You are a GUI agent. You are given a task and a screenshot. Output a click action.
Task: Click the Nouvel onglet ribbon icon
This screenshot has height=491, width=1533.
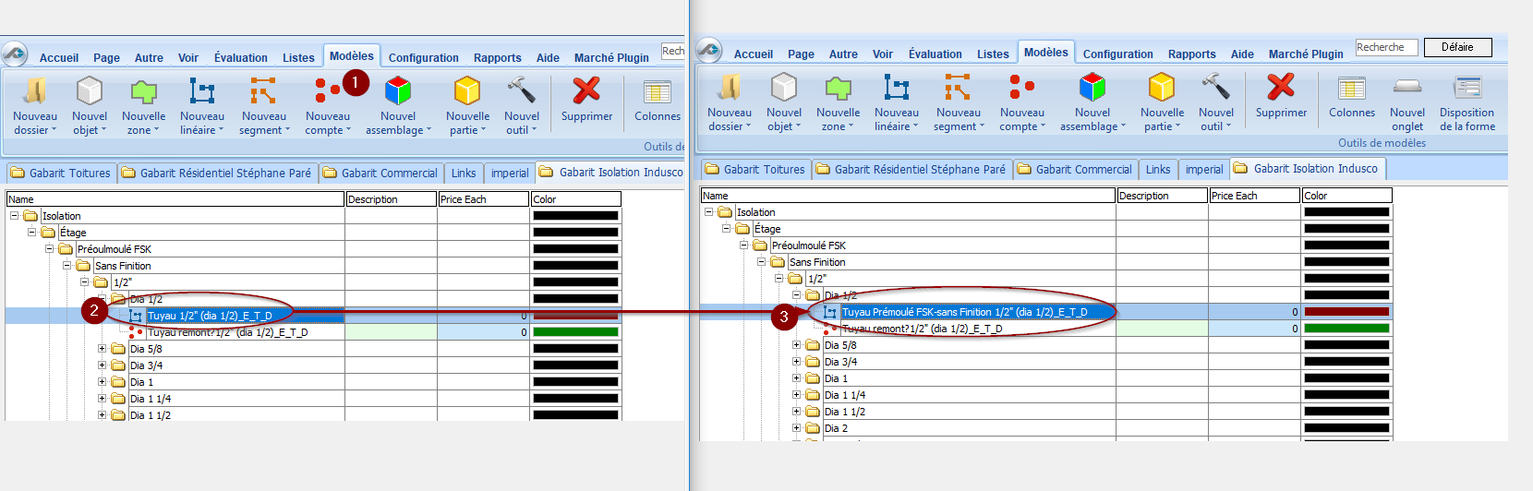pos(1406,88)
